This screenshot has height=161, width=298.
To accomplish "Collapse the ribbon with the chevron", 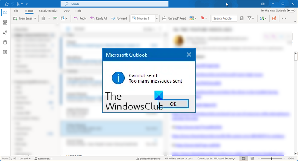I will tap(295, 21).
